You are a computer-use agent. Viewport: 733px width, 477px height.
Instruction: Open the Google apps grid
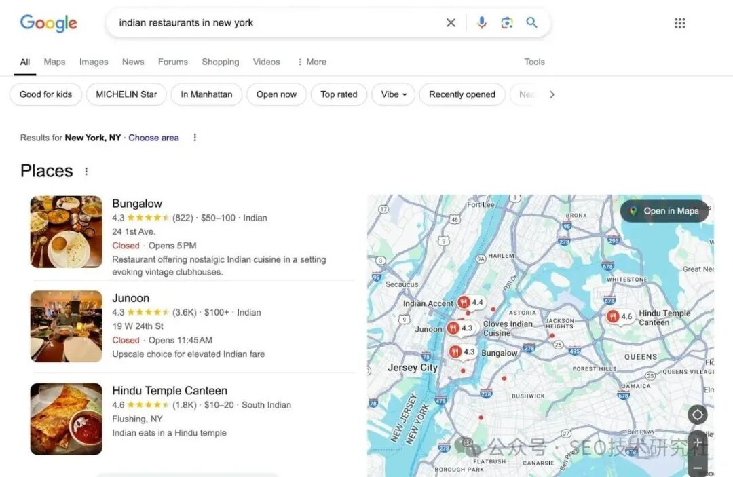pyautogui.click(x=680, y=23)
